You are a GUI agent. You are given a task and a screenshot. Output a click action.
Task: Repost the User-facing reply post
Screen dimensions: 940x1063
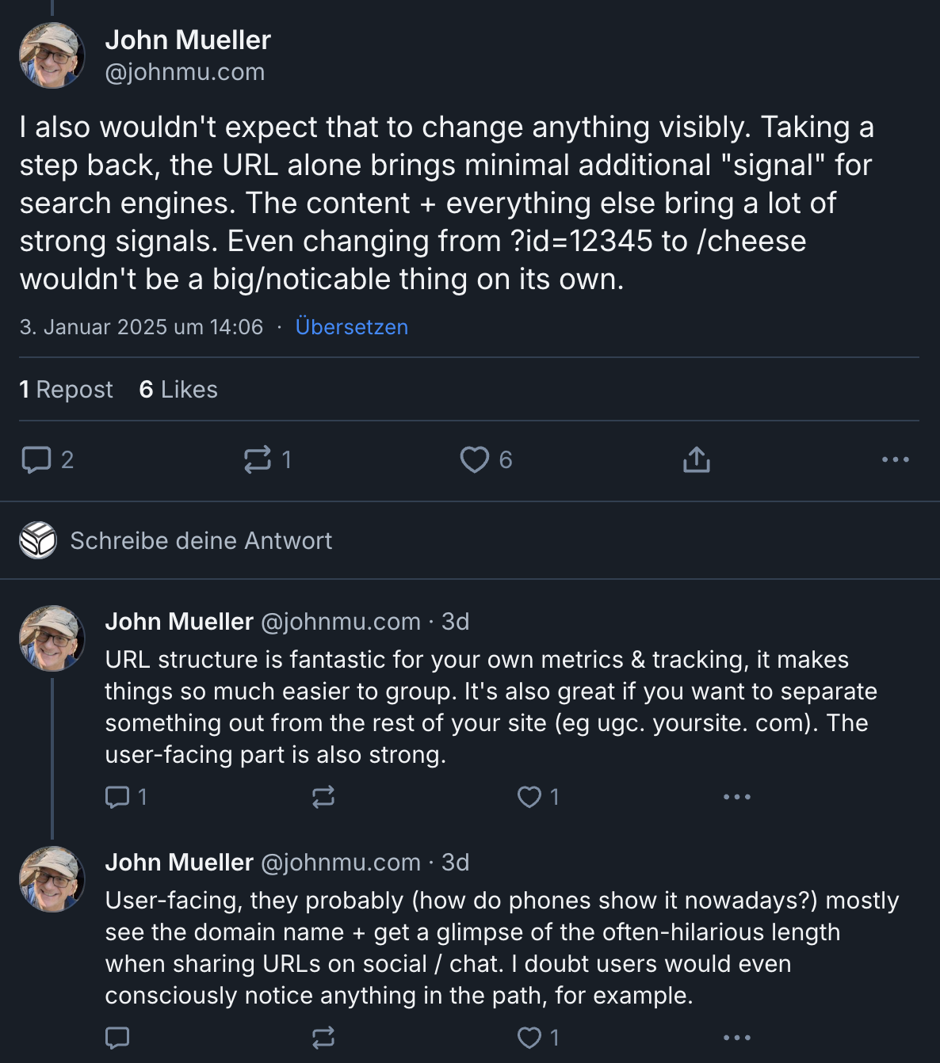coord(323,1038)
